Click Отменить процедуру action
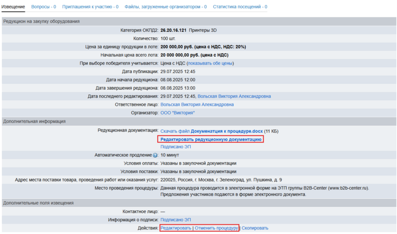The image size is (397, 234). pos(216,228)
